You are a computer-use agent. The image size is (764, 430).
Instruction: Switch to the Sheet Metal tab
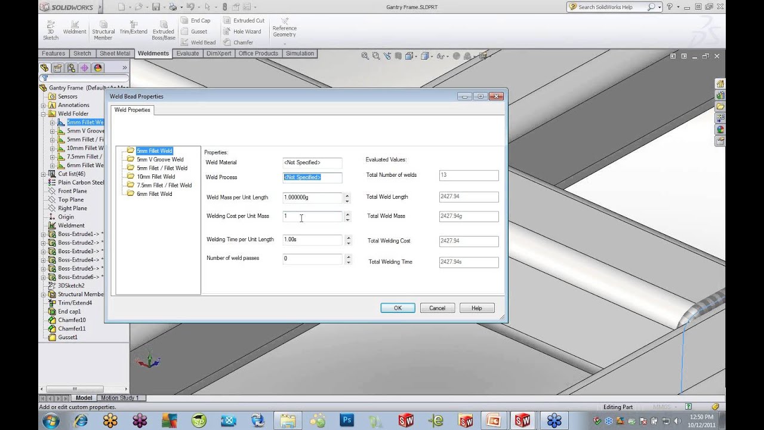coord(115,53)
